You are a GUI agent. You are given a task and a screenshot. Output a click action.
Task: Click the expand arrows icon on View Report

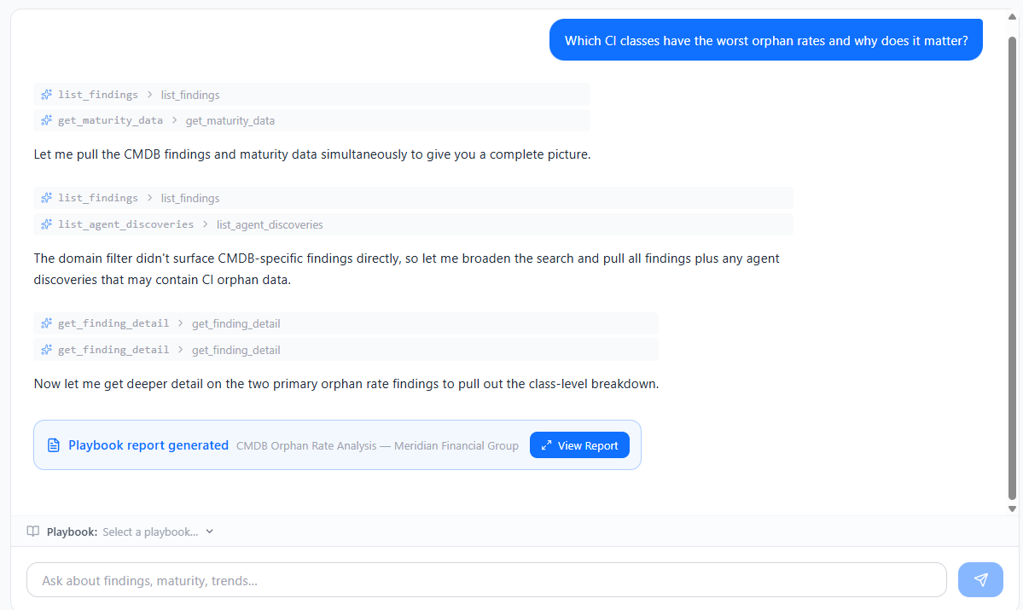tap(547, 445)
